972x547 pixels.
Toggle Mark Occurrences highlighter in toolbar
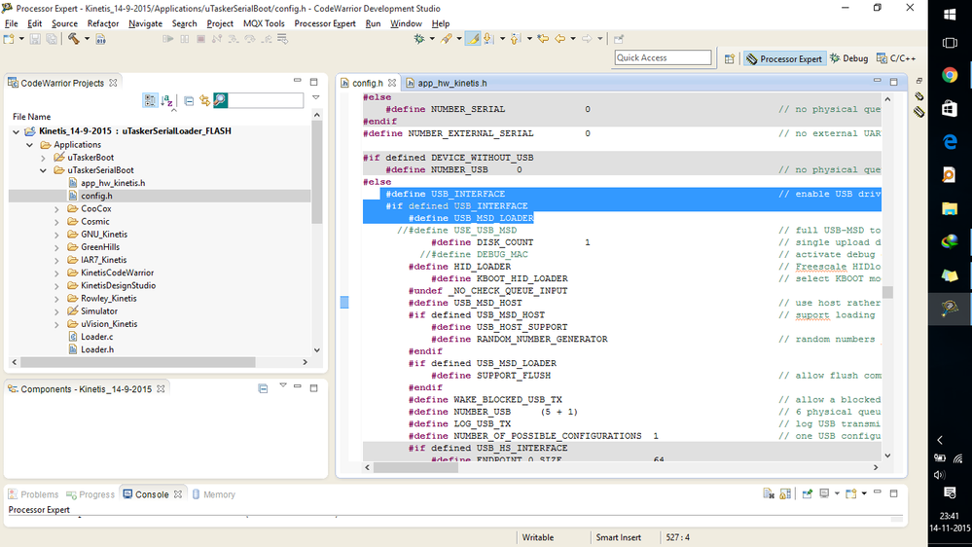472,39
